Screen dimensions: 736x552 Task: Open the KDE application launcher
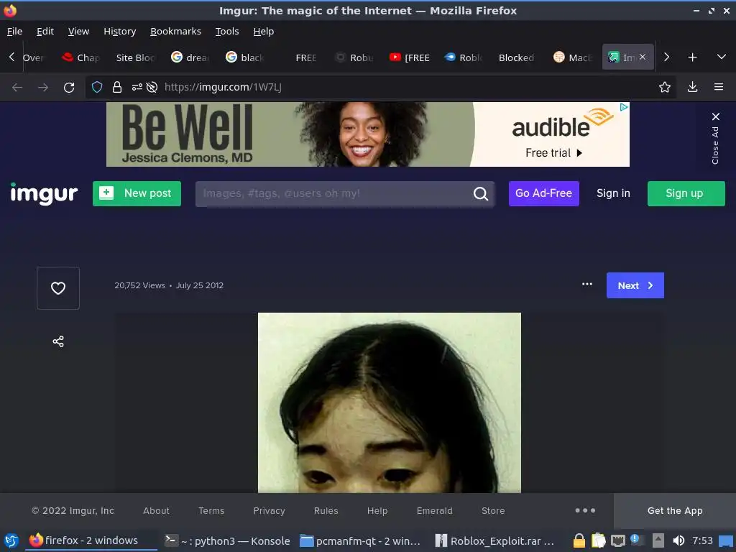click(x=11, y=540)
